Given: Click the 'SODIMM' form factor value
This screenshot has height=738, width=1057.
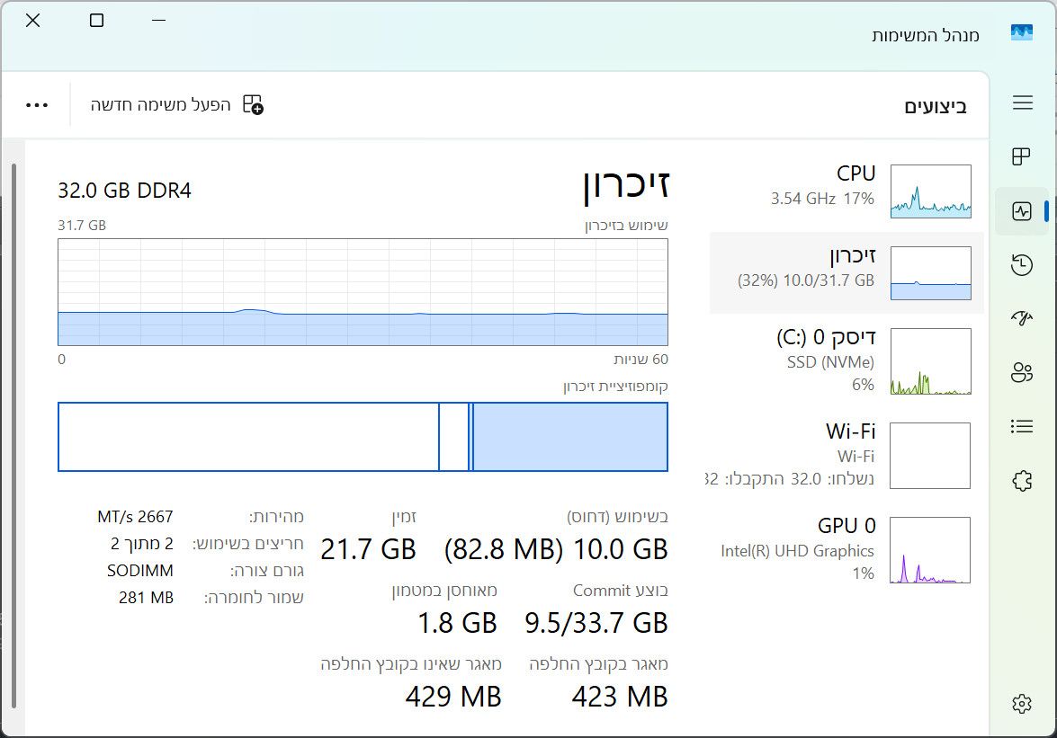Looking at the screenshot, I should click(140, 570).
